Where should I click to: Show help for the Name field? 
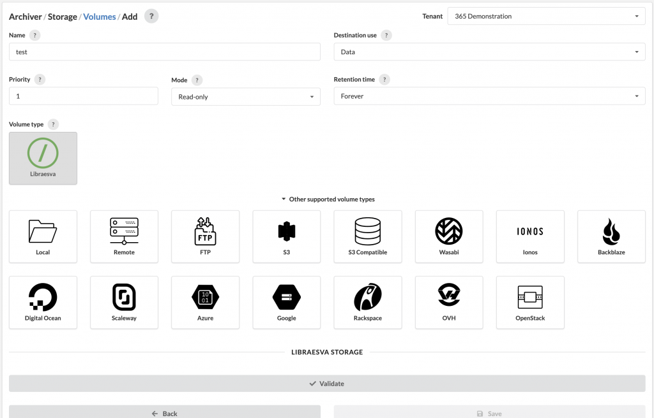34,36
